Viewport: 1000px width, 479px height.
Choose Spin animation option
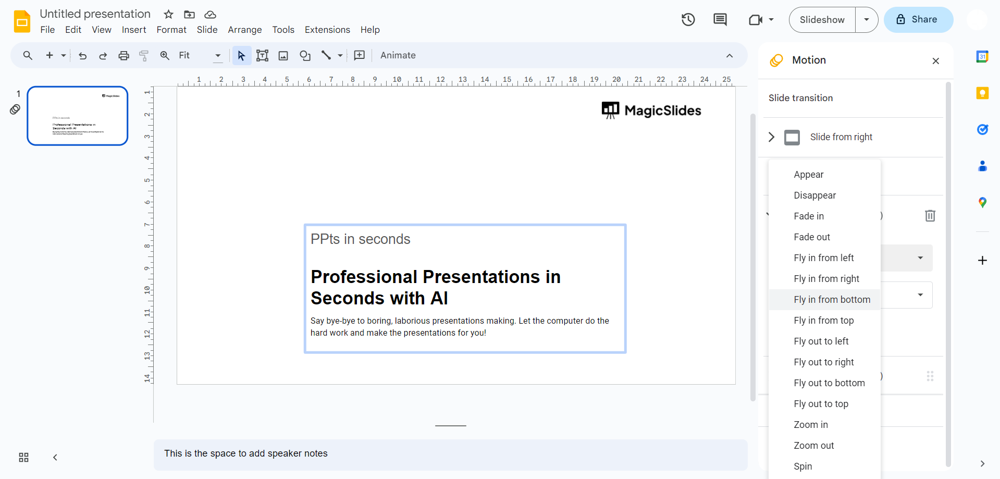pos(825,466)
